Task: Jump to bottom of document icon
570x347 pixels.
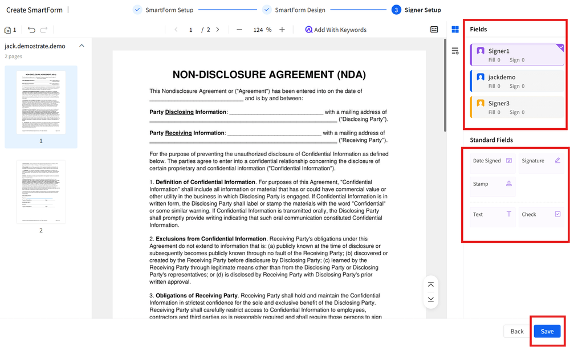Action: (431, 299)
